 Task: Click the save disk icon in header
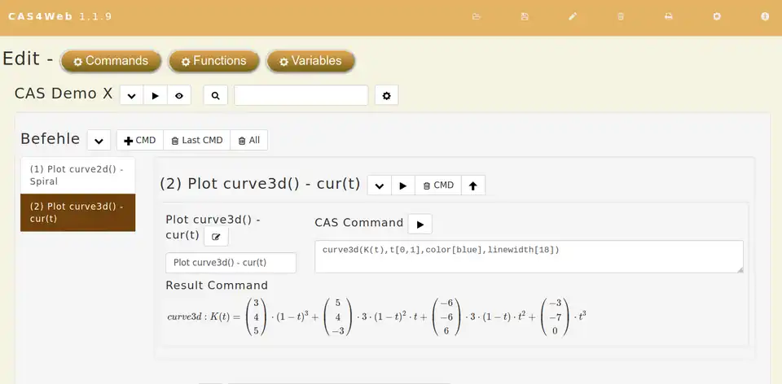click(525, 16)
